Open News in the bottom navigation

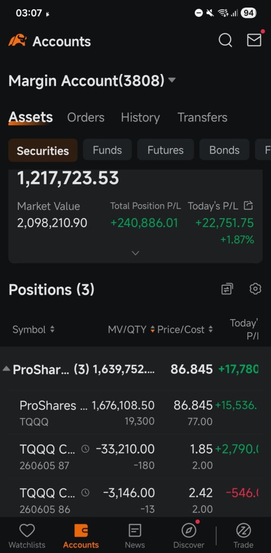tap(135, 536)
